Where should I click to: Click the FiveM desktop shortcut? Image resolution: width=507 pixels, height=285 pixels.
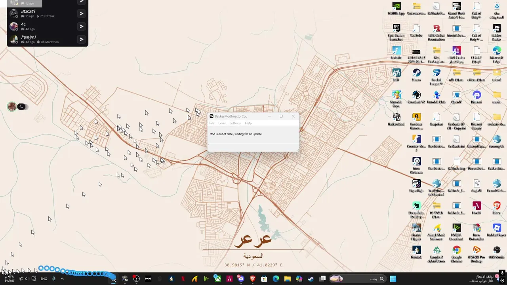[477, 208]
